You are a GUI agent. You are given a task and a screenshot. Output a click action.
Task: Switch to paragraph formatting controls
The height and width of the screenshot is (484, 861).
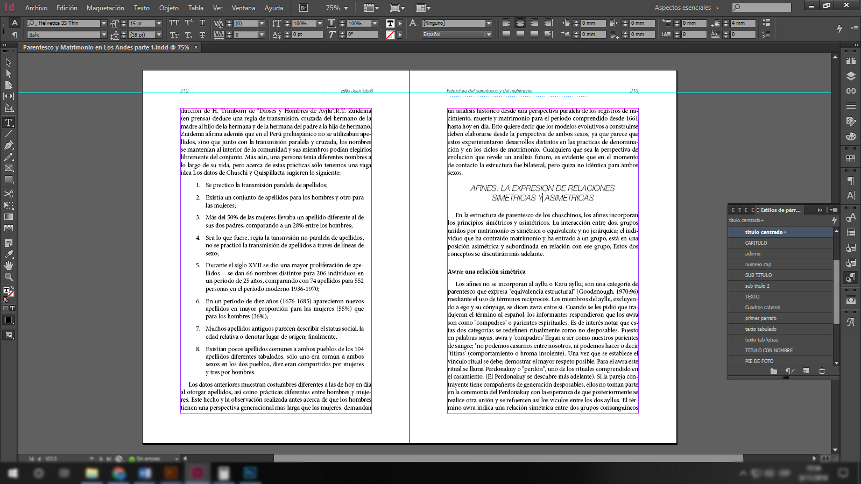click(15, 35)
